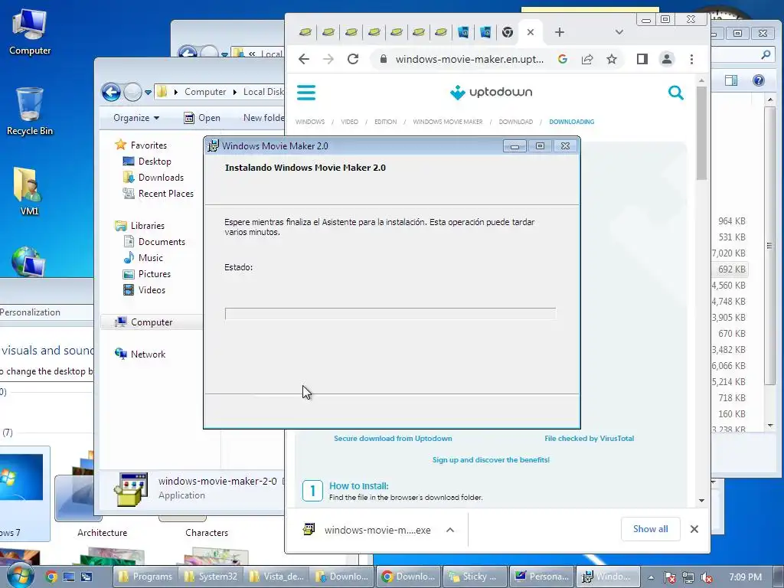Open Music library

click(x=143, y=257)
